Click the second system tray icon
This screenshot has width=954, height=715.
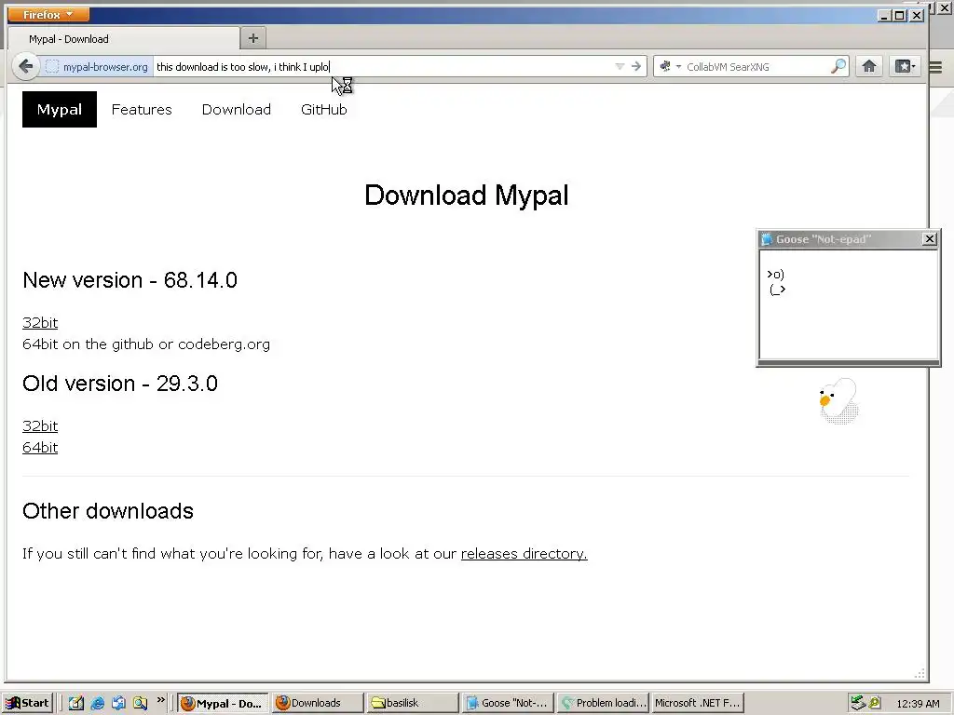click(x=875, y=703)
